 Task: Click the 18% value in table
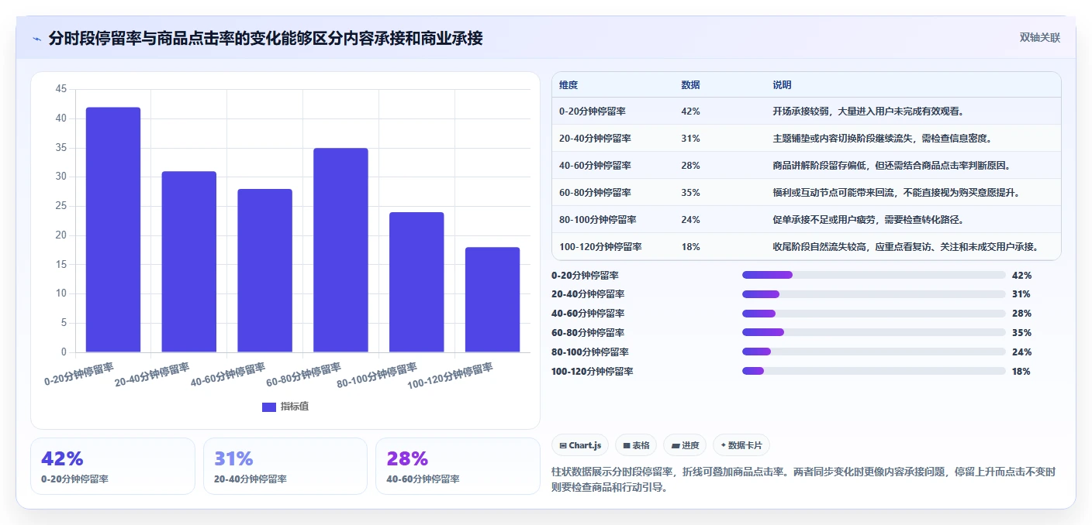tap(690, 247)
